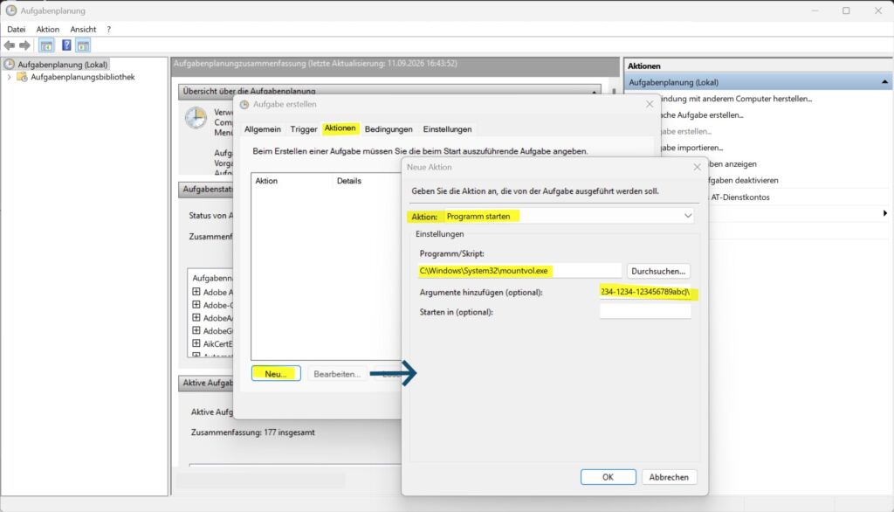Screen dimensions: 894x512
Task: Click the action ending in Computer herstellen...
Action: [736, 99]
